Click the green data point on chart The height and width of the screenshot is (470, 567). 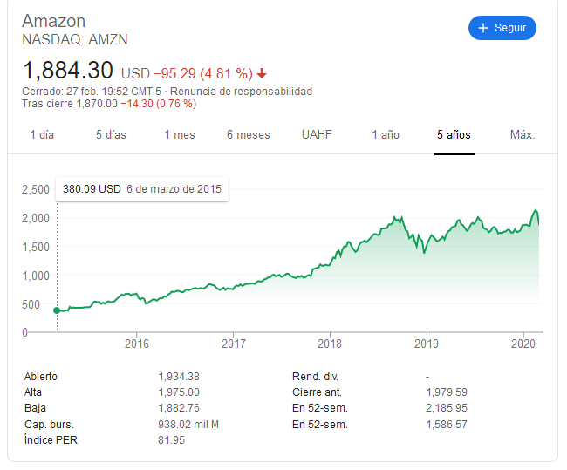tap(57, 310)
